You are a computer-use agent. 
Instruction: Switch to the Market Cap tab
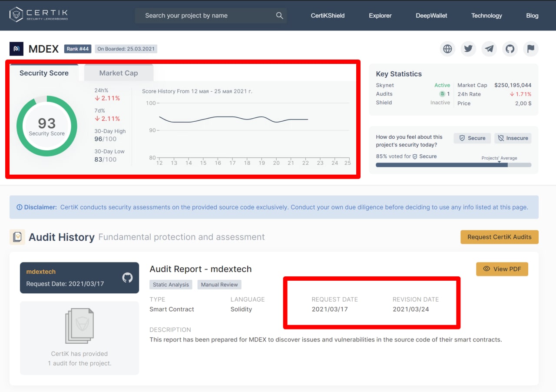(119, 73)
